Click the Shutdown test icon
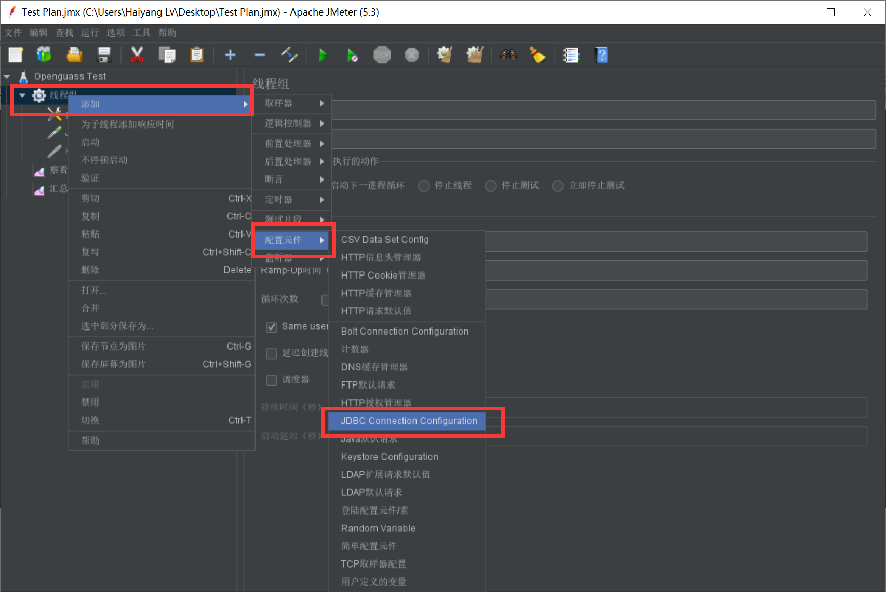 point(412,54)
